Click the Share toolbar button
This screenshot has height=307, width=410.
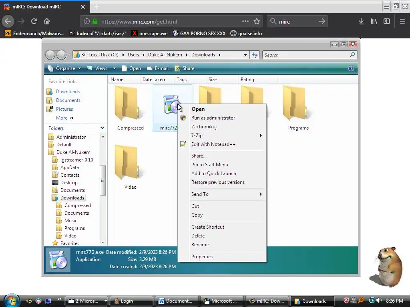(185, 68)
